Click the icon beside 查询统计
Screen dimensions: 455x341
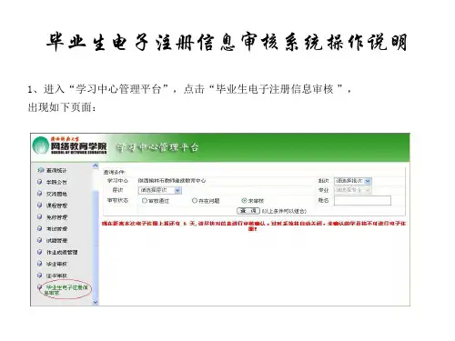(40, 170)
